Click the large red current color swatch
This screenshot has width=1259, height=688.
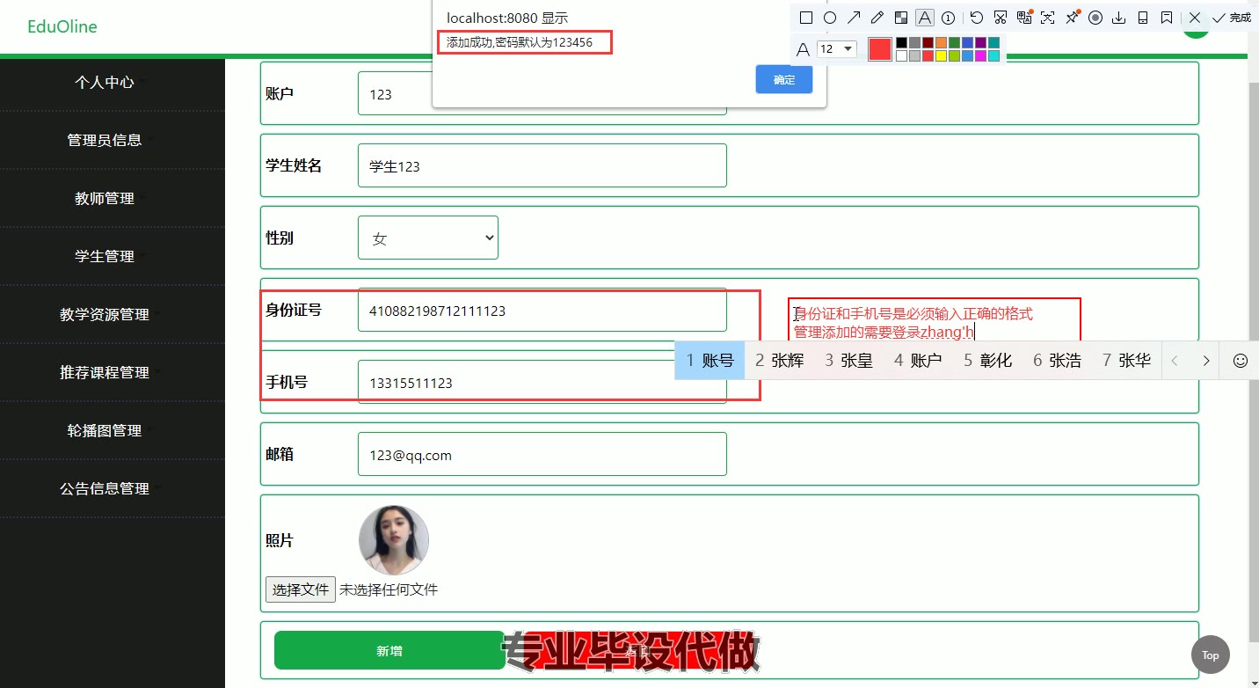point(880,49)
